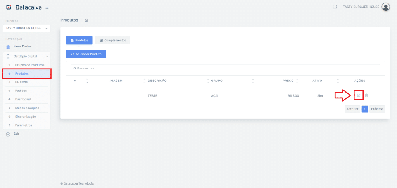The image size is (397, 188).
Task: Select the Produtos tab
Action: 79,40
